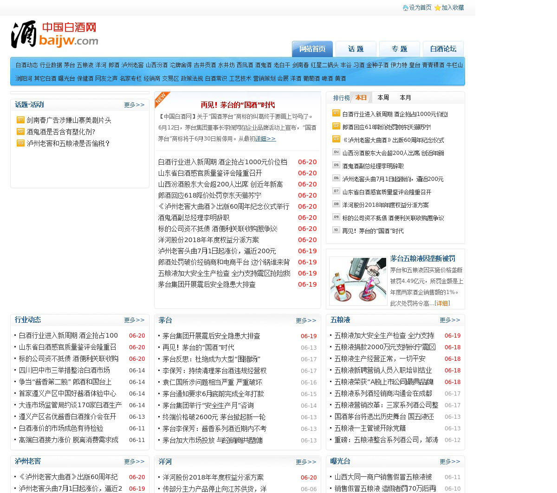This screenshot has height=493, width=557.
Task: Open ranking item 郎酒回应618降价处罚京东天猫苏宁
Action: click(x=387, y=127)
